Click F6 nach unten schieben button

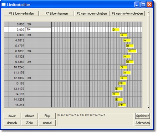click(127, 13)
